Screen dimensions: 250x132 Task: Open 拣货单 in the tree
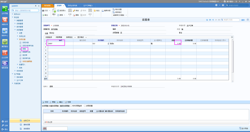click(25, 55)
